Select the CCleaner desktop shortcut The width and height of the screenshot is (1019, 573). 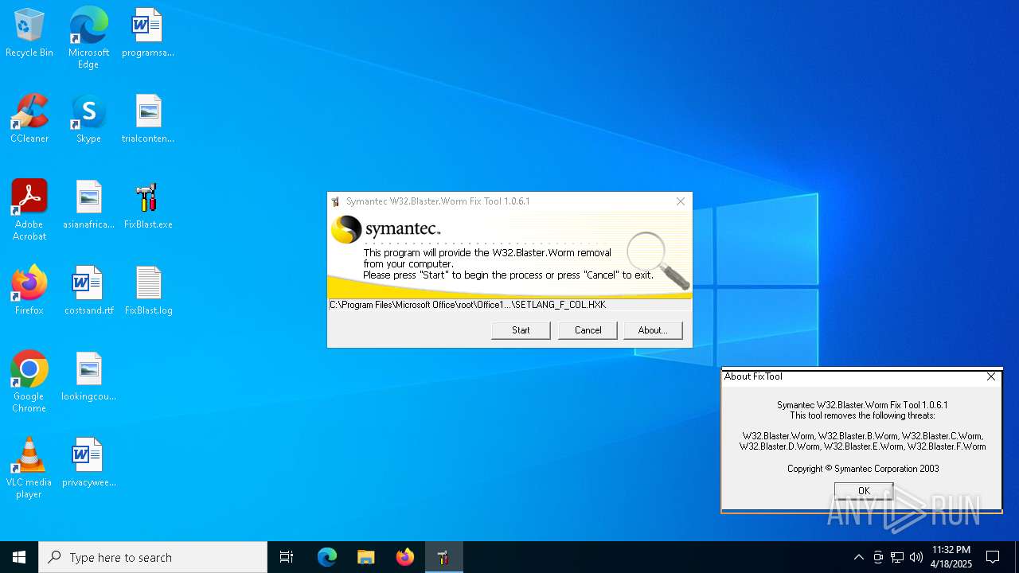point(29,119)
